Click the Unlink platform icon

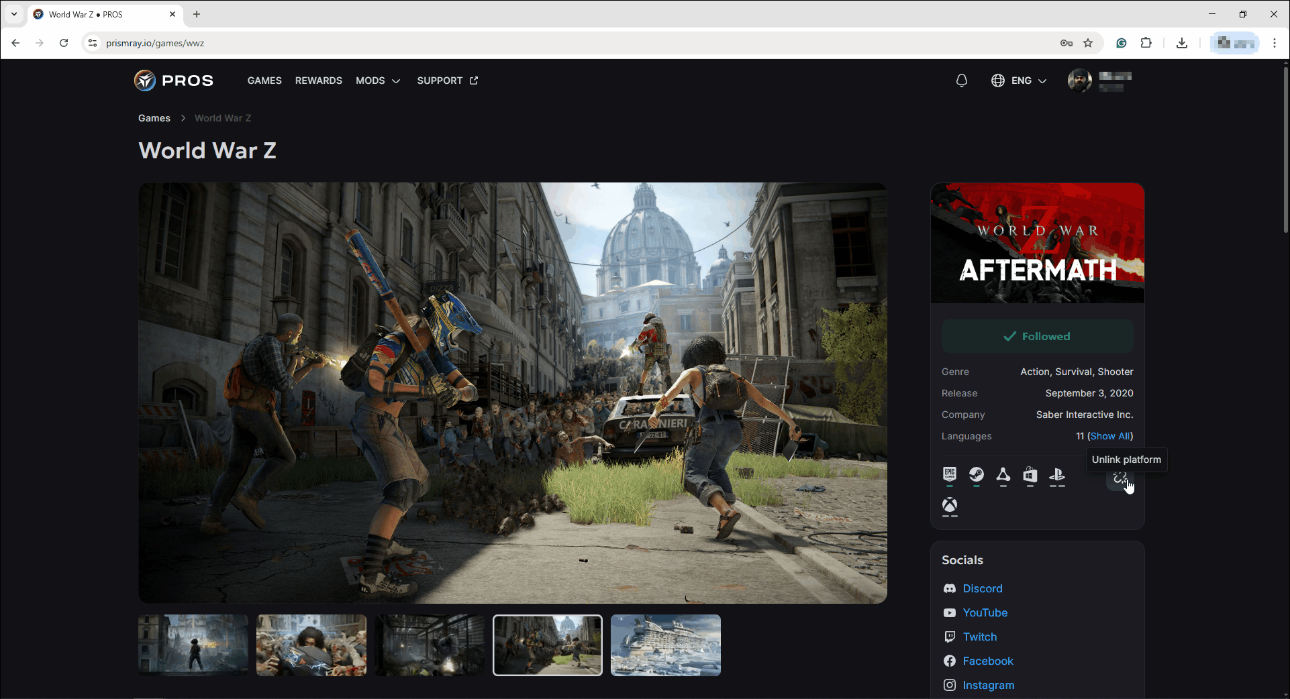(x=1119, y=478)
